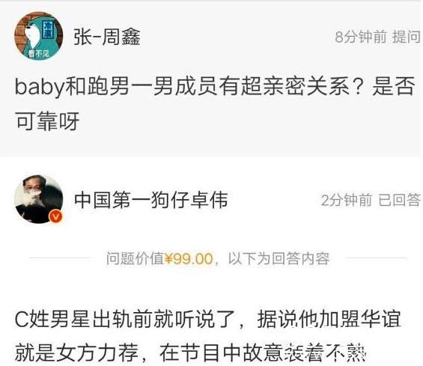Tap the orange verified V badge
Image resolution: width=423 pixels, height=366 pixels.
[x=56, y=216]
